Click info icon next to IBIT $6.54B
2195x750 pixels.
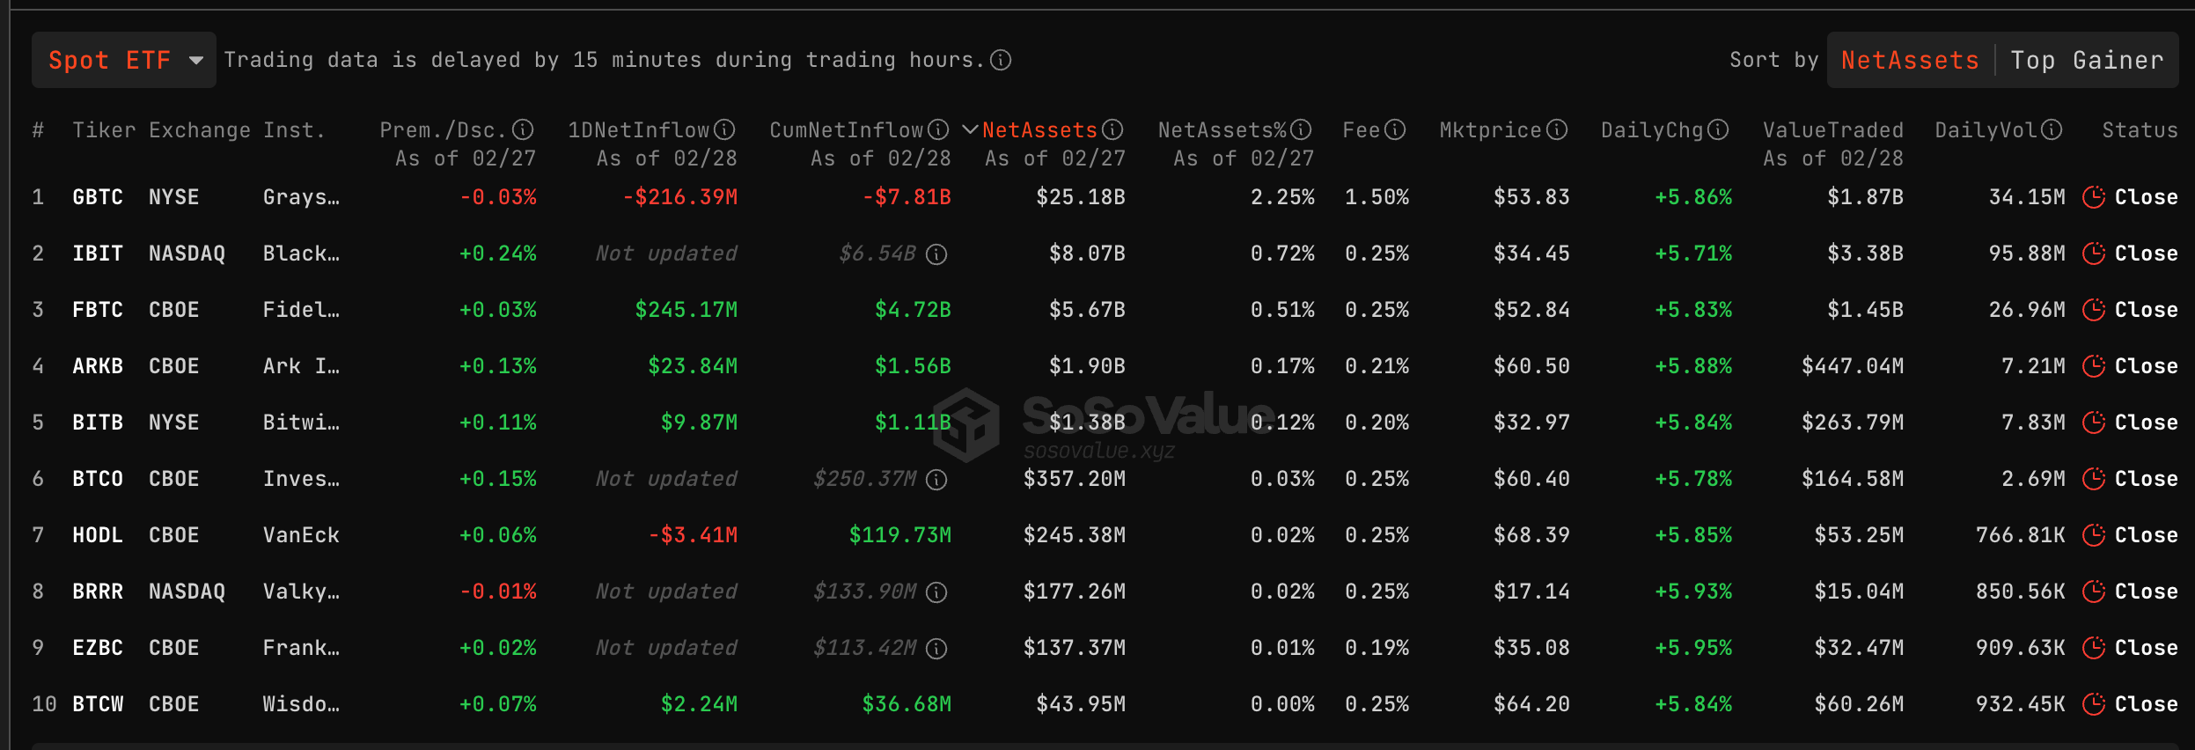937,254
